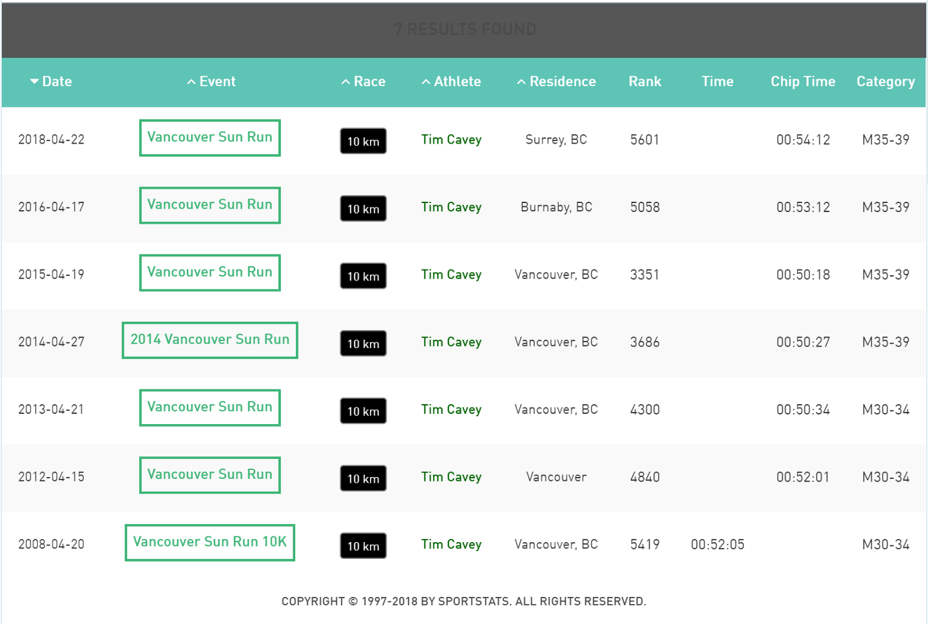Click the Rank column header
This screenshot has height=624, width=928.
(644, 82)
